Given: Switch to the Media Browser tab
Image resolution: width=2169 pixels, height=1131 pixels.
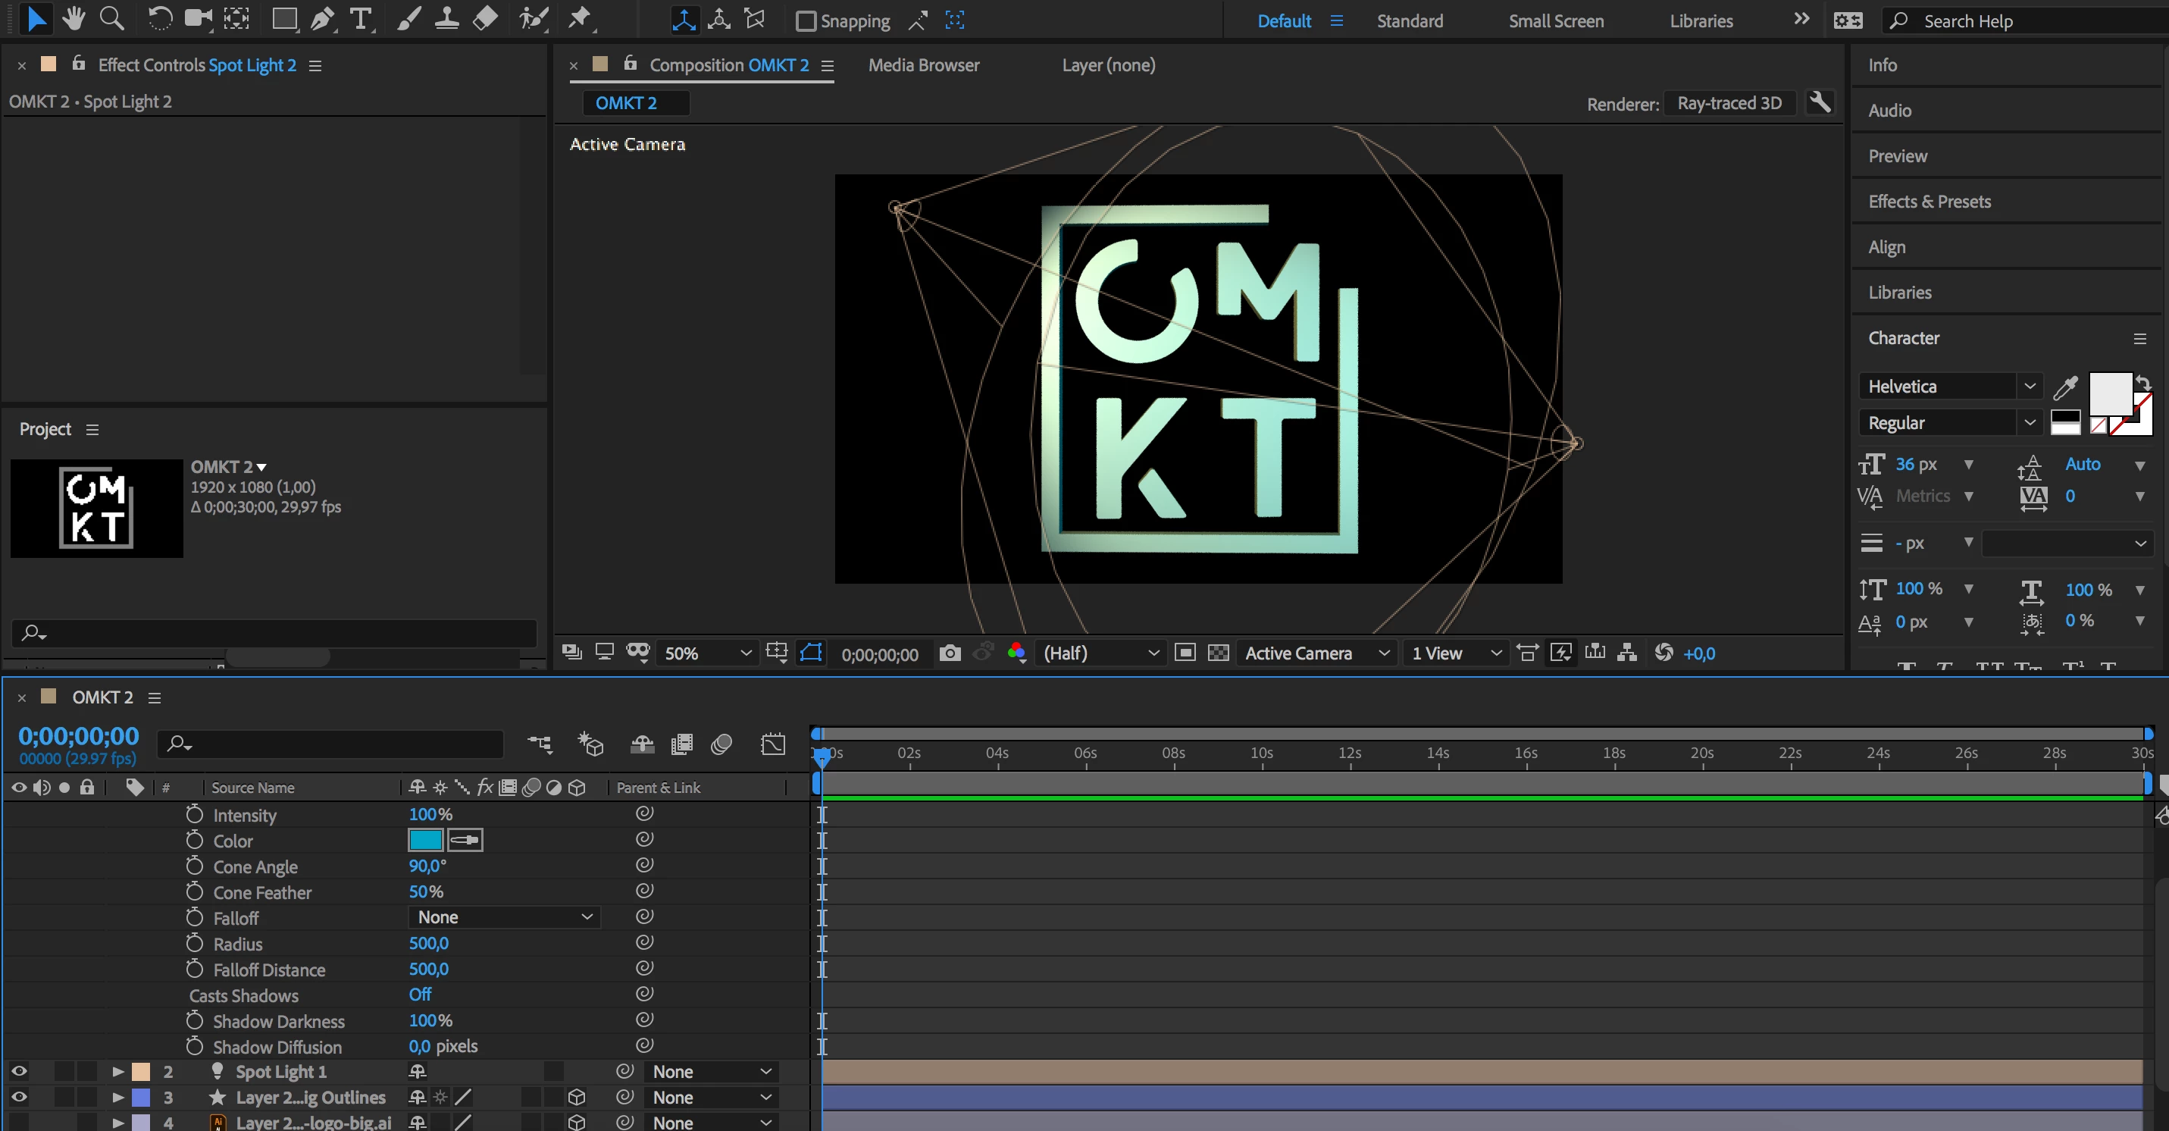Looking at the screenshot, I should [924, 65].
